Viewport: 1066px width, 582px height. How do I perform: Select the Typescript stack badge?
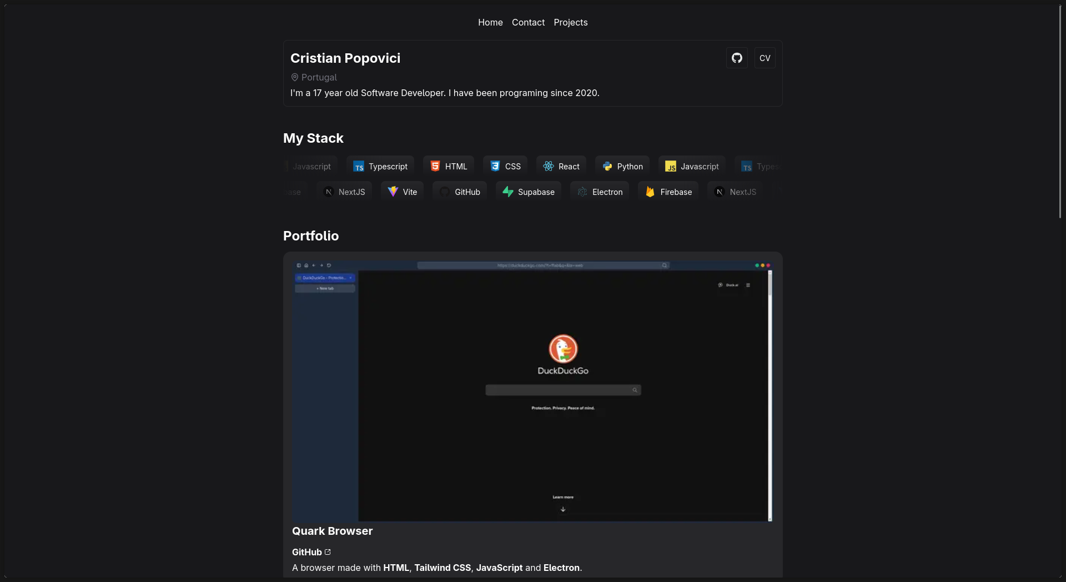pyautogui.click(x=380, y=165)
